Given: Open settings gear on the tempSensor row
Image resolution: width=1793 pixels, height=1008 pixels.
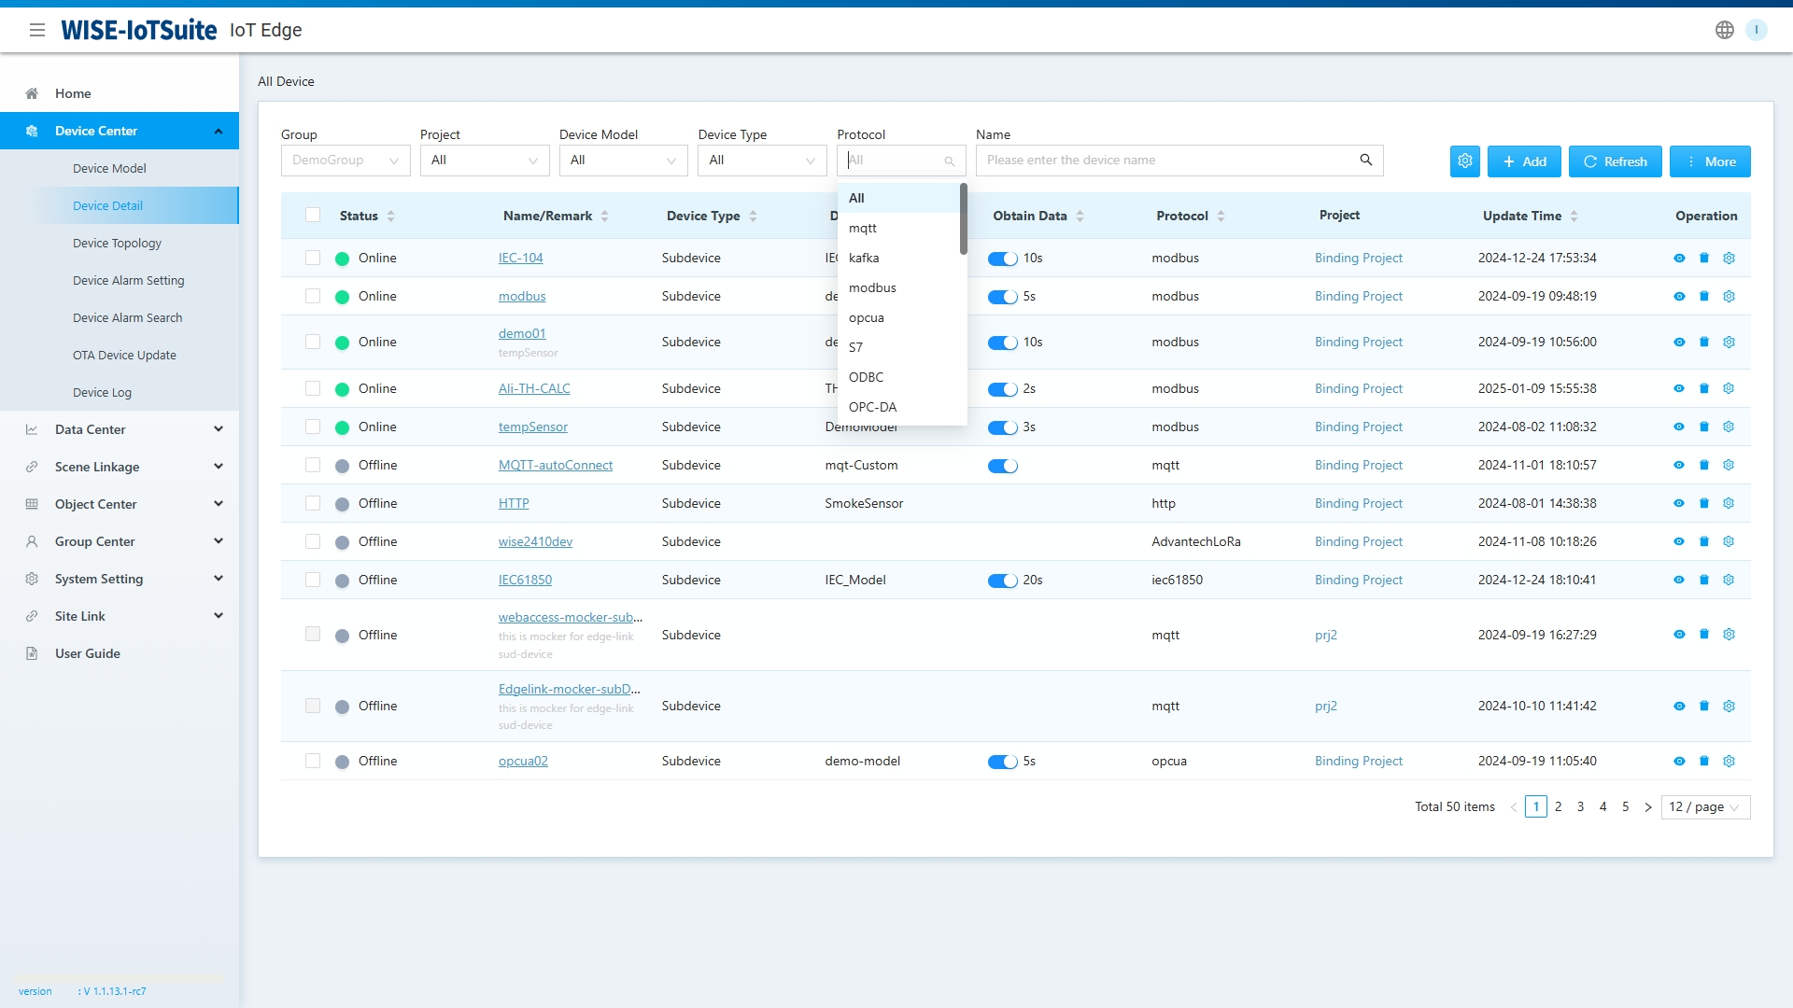Looking at the screenshot, I should [x=1729, y=427].
